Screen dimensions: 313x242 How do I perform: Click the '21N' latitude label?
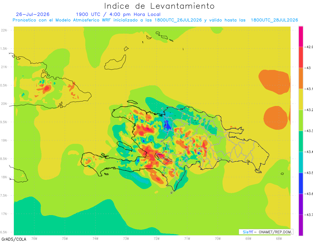(x=4, y=67)
